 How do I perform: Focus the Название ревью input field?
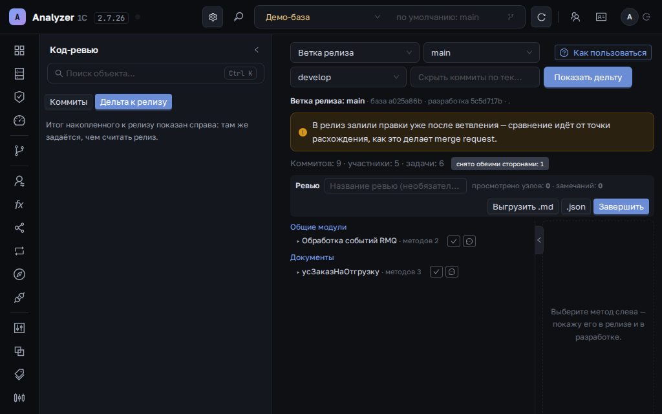(x=395, y=186)
